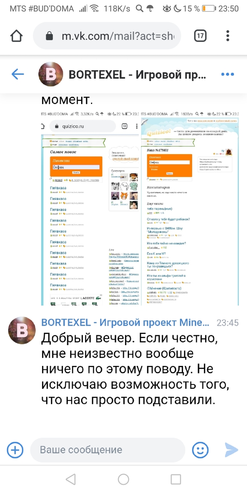Tap the Android back navigation triangle

point(71,479)
